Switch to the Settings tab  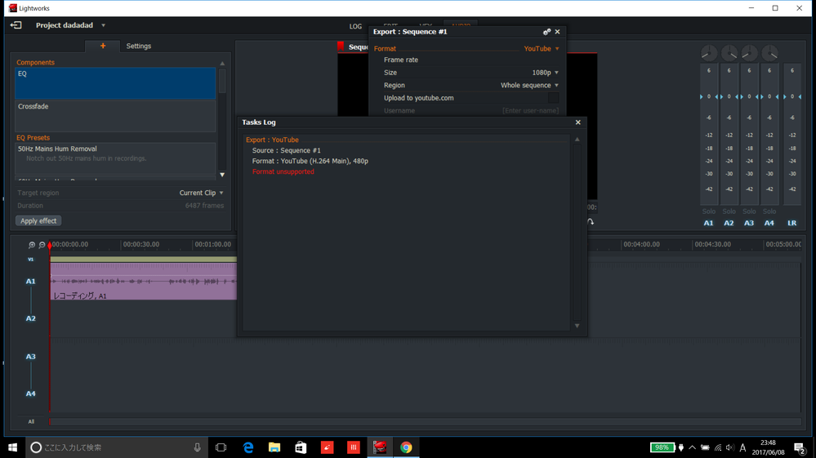[x=138, y=46]
